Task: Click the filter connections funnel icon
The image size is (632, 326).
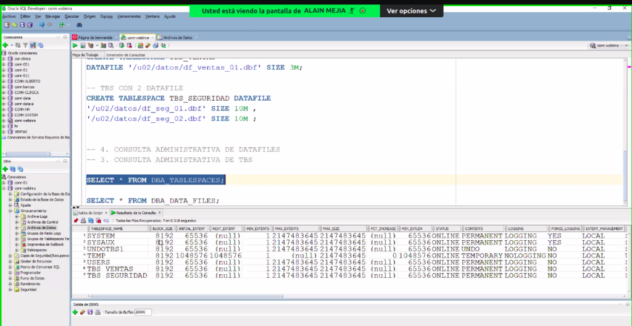Action: click(25, 45)
